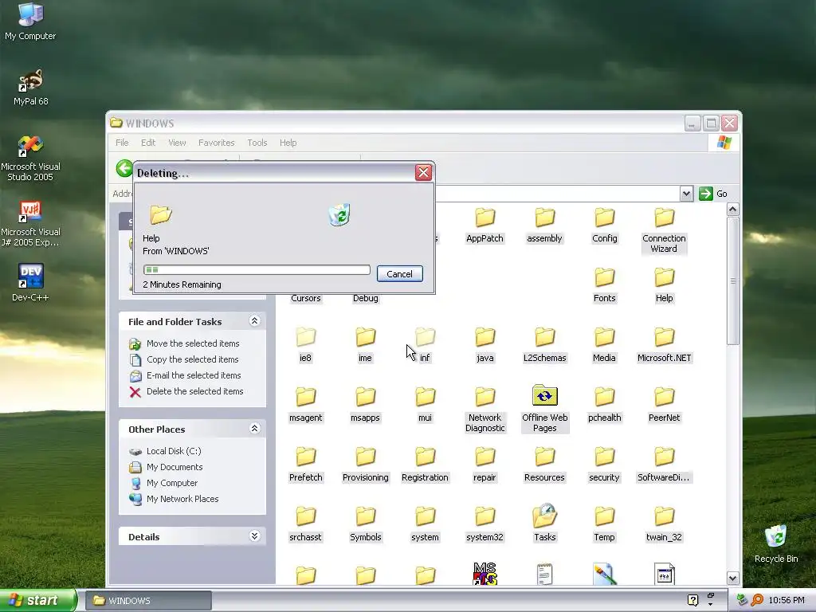Image resolution: width=816 pixels, height=612 pixels.
Task: Select the msagent folder
Action: click(x=305, y=404)
